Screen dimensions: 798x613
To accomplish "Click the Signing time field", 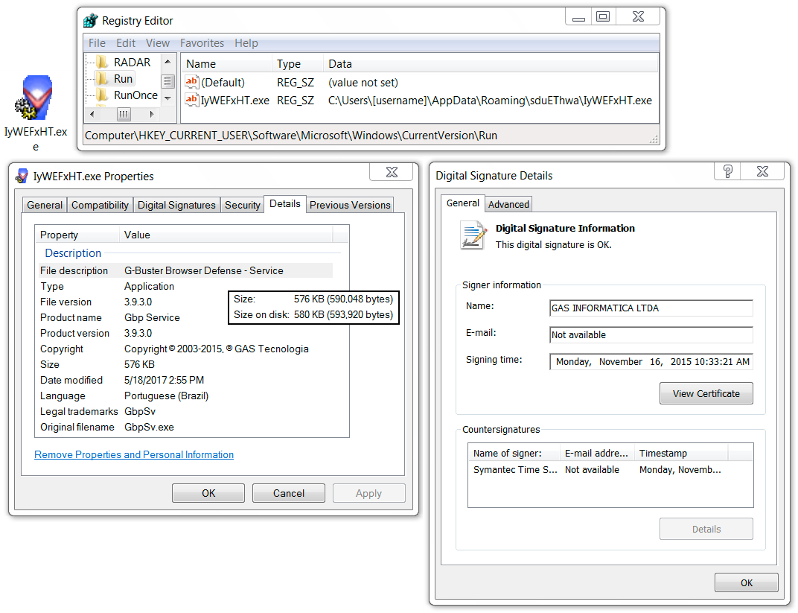I will point(651,361).
